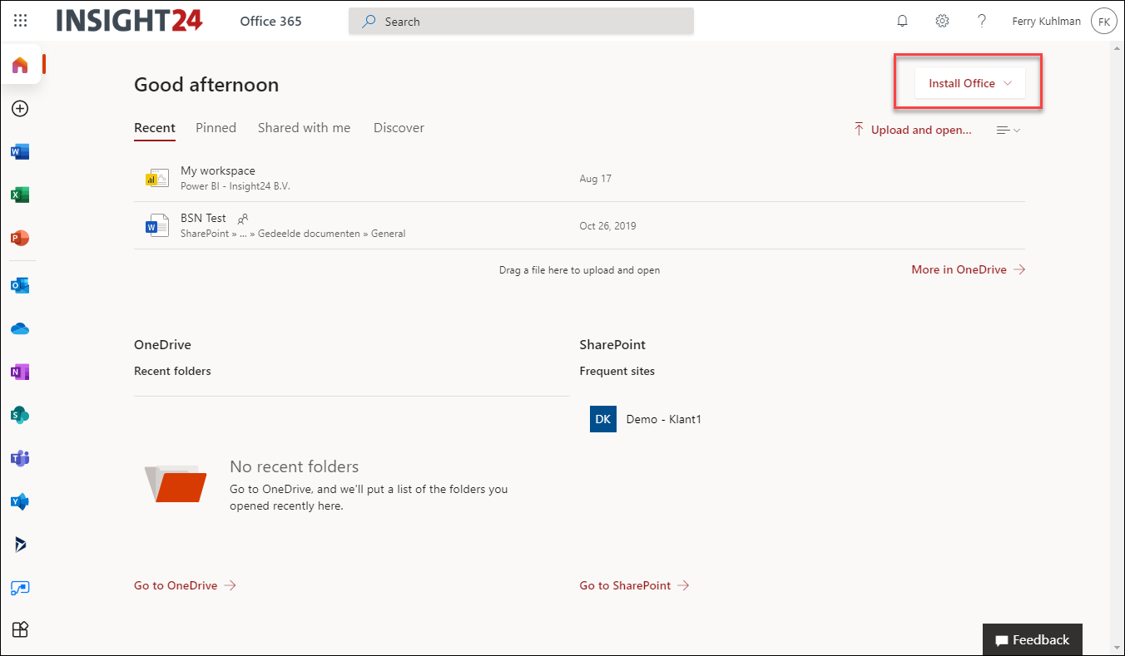Open the list view options dropdown
The height and width of the screenshot is (656, 1125).
click(1009, 130)
